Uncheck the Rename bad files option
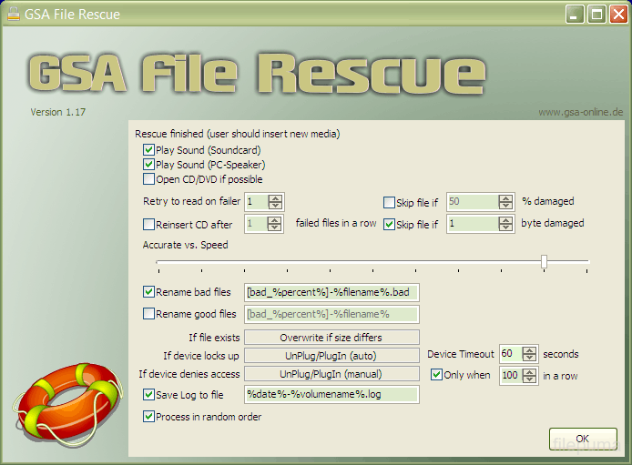This screenshot has height=465, width=632. (149, 292)
